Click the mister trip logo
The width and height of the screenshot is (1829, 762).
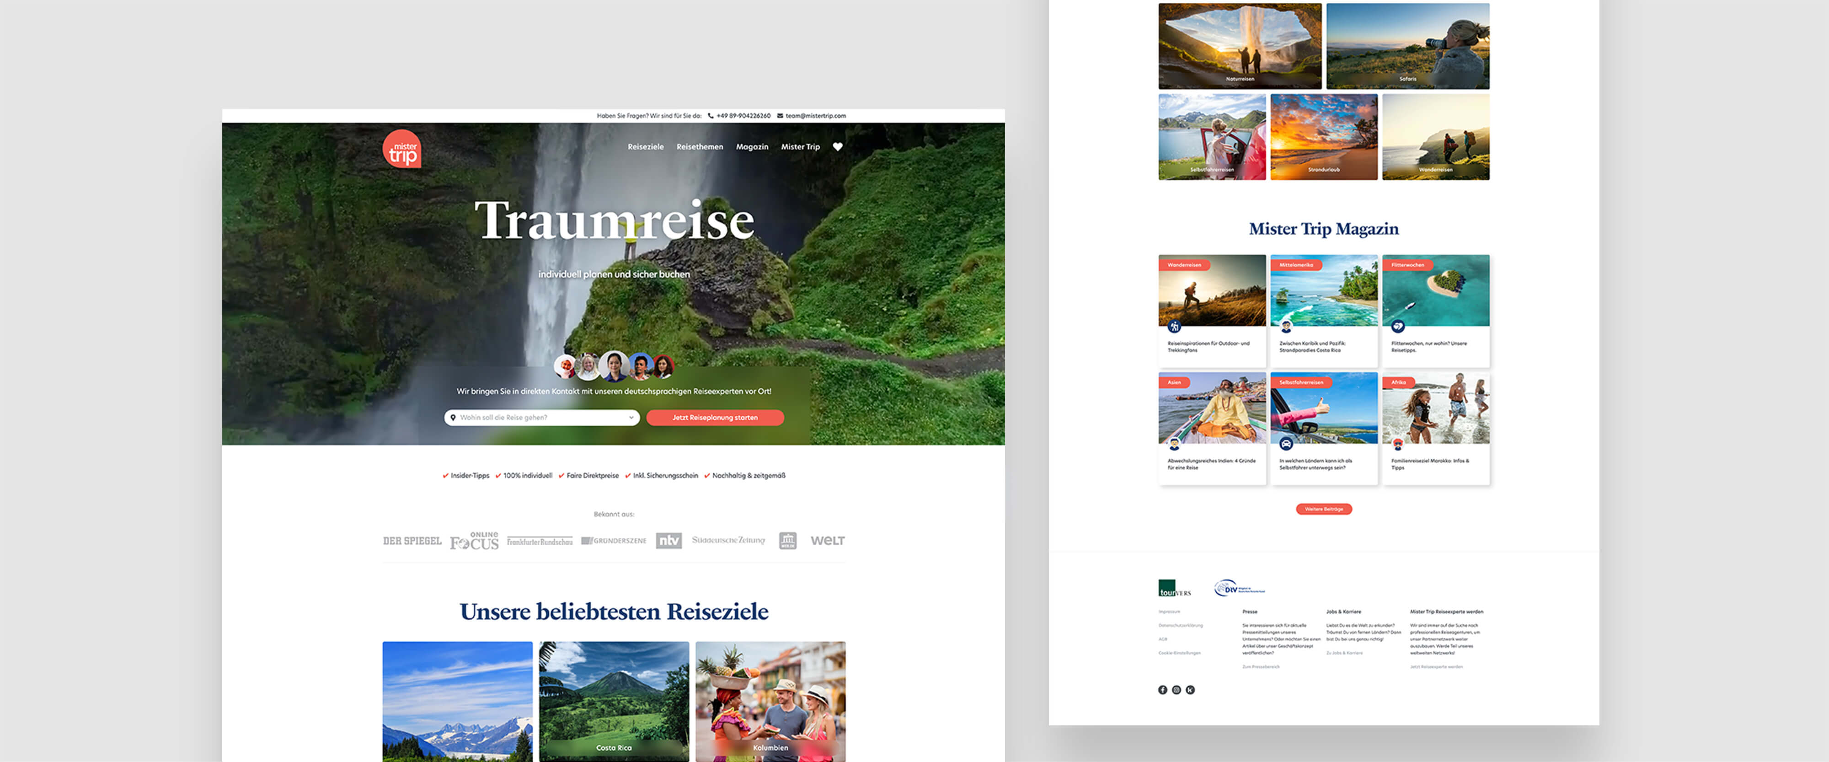tap(402, 149)
